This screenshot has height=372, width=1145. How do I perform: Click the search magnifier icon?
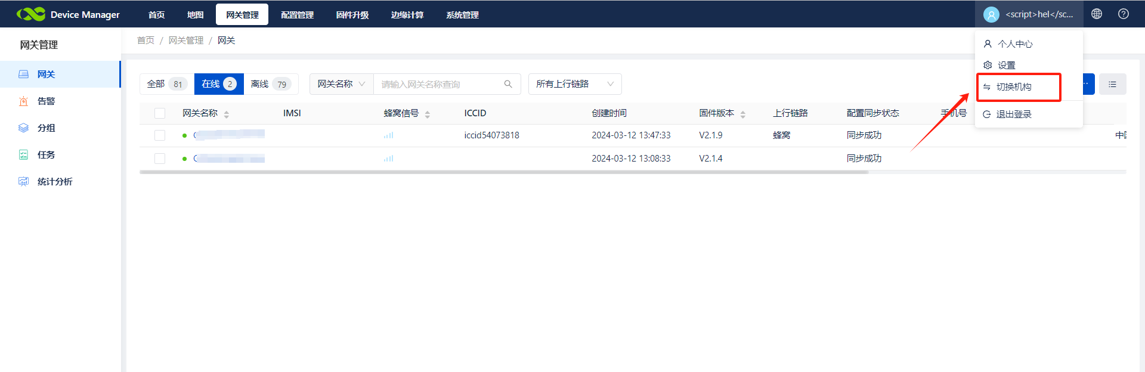tap(508, 84)
